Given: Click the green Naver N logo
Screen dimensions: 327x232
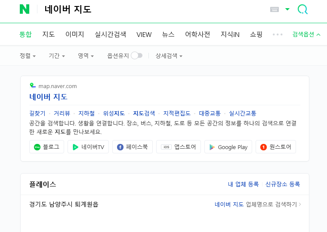Looking at the screenshot, I should click(x=25, y=9).
